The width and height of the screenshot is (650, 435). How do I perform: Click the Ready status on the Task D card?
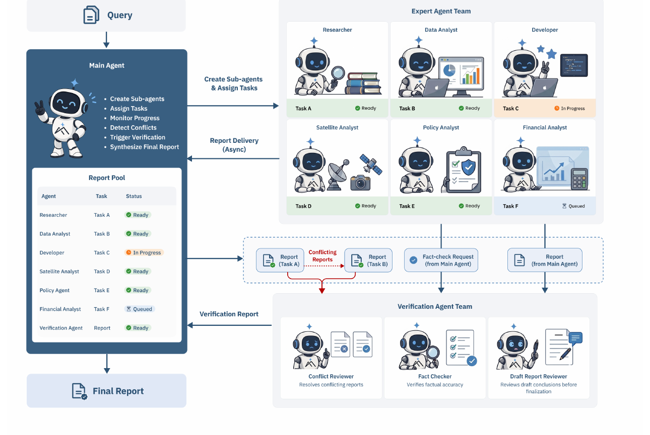[x=366, y=206]
